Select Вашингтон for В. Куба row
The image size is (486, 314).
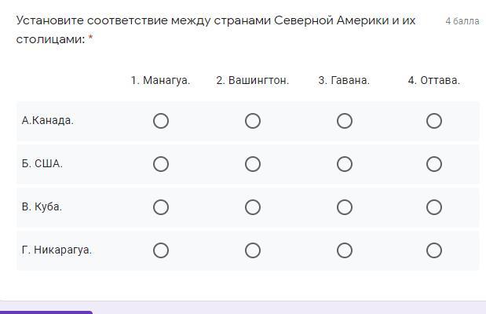point(253,207)
